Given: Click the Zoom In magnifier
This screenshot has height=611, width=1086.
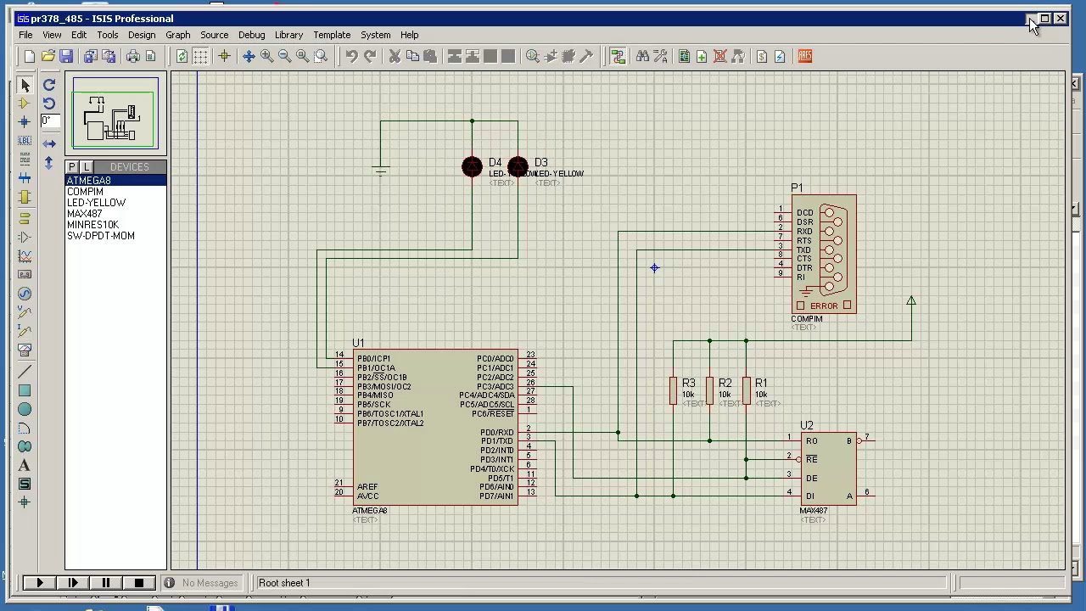Looking at the screenshot, I should point(267,56).
